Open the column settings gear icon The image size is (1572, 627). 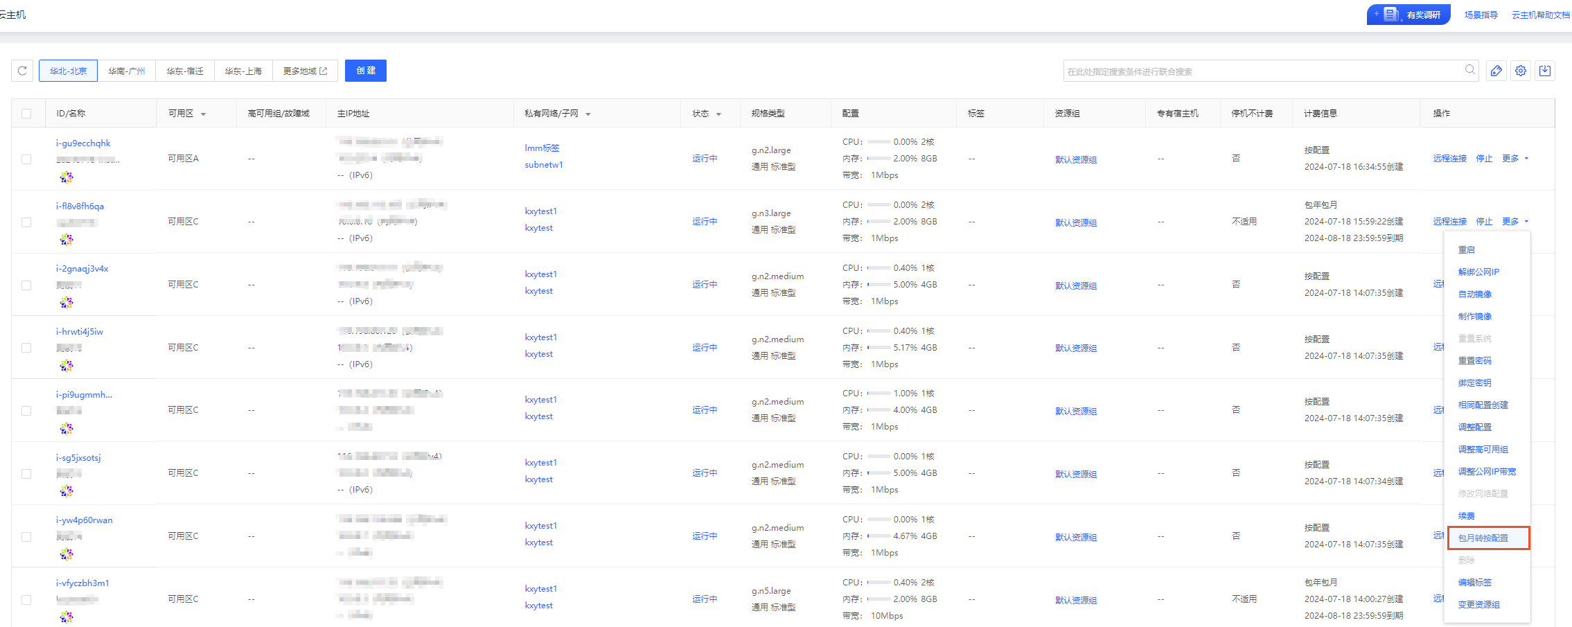pos(1521,71)
